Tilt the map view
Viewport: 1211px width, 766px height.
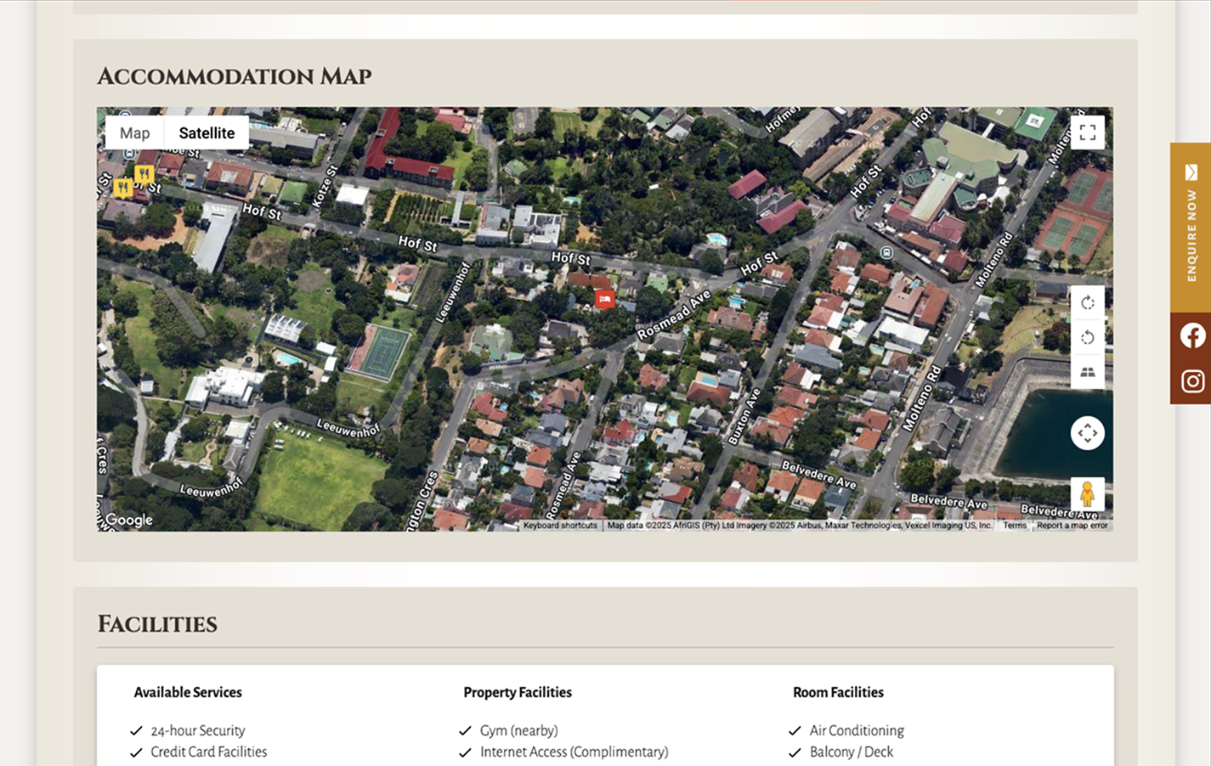tap(1087, 372)
